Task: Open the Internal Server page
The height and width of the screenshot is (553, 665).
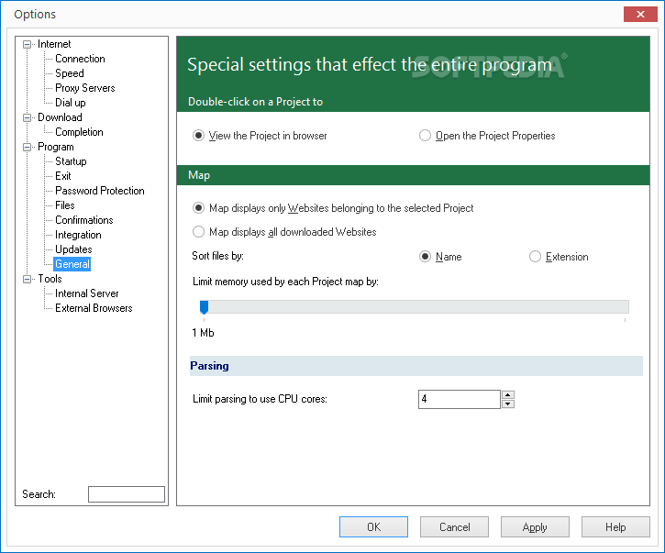Action: 86,293
